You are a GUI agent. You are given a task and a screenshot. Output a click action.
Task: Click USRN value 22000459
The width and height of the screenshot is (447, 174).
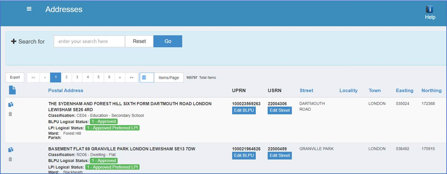click(x=277, y=149)
